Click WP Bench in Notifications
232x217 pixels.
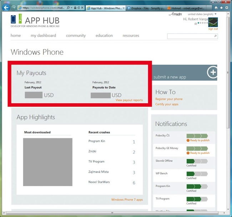tap(161, 173)
